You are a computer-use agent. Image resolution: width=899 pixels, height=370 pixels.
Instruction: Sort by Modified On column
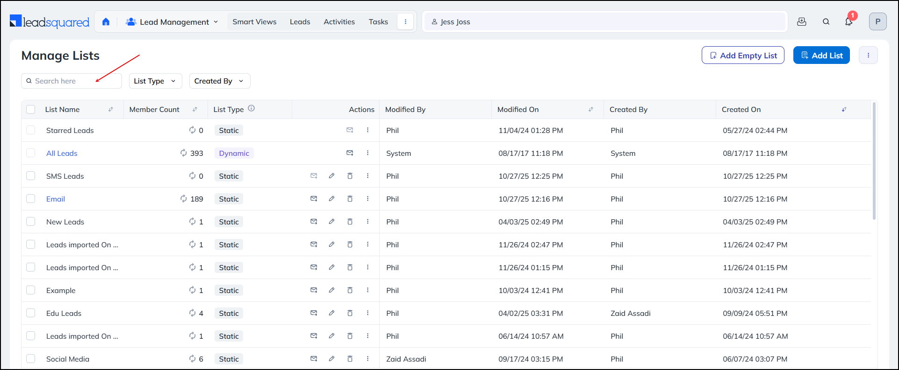(591, 109)
